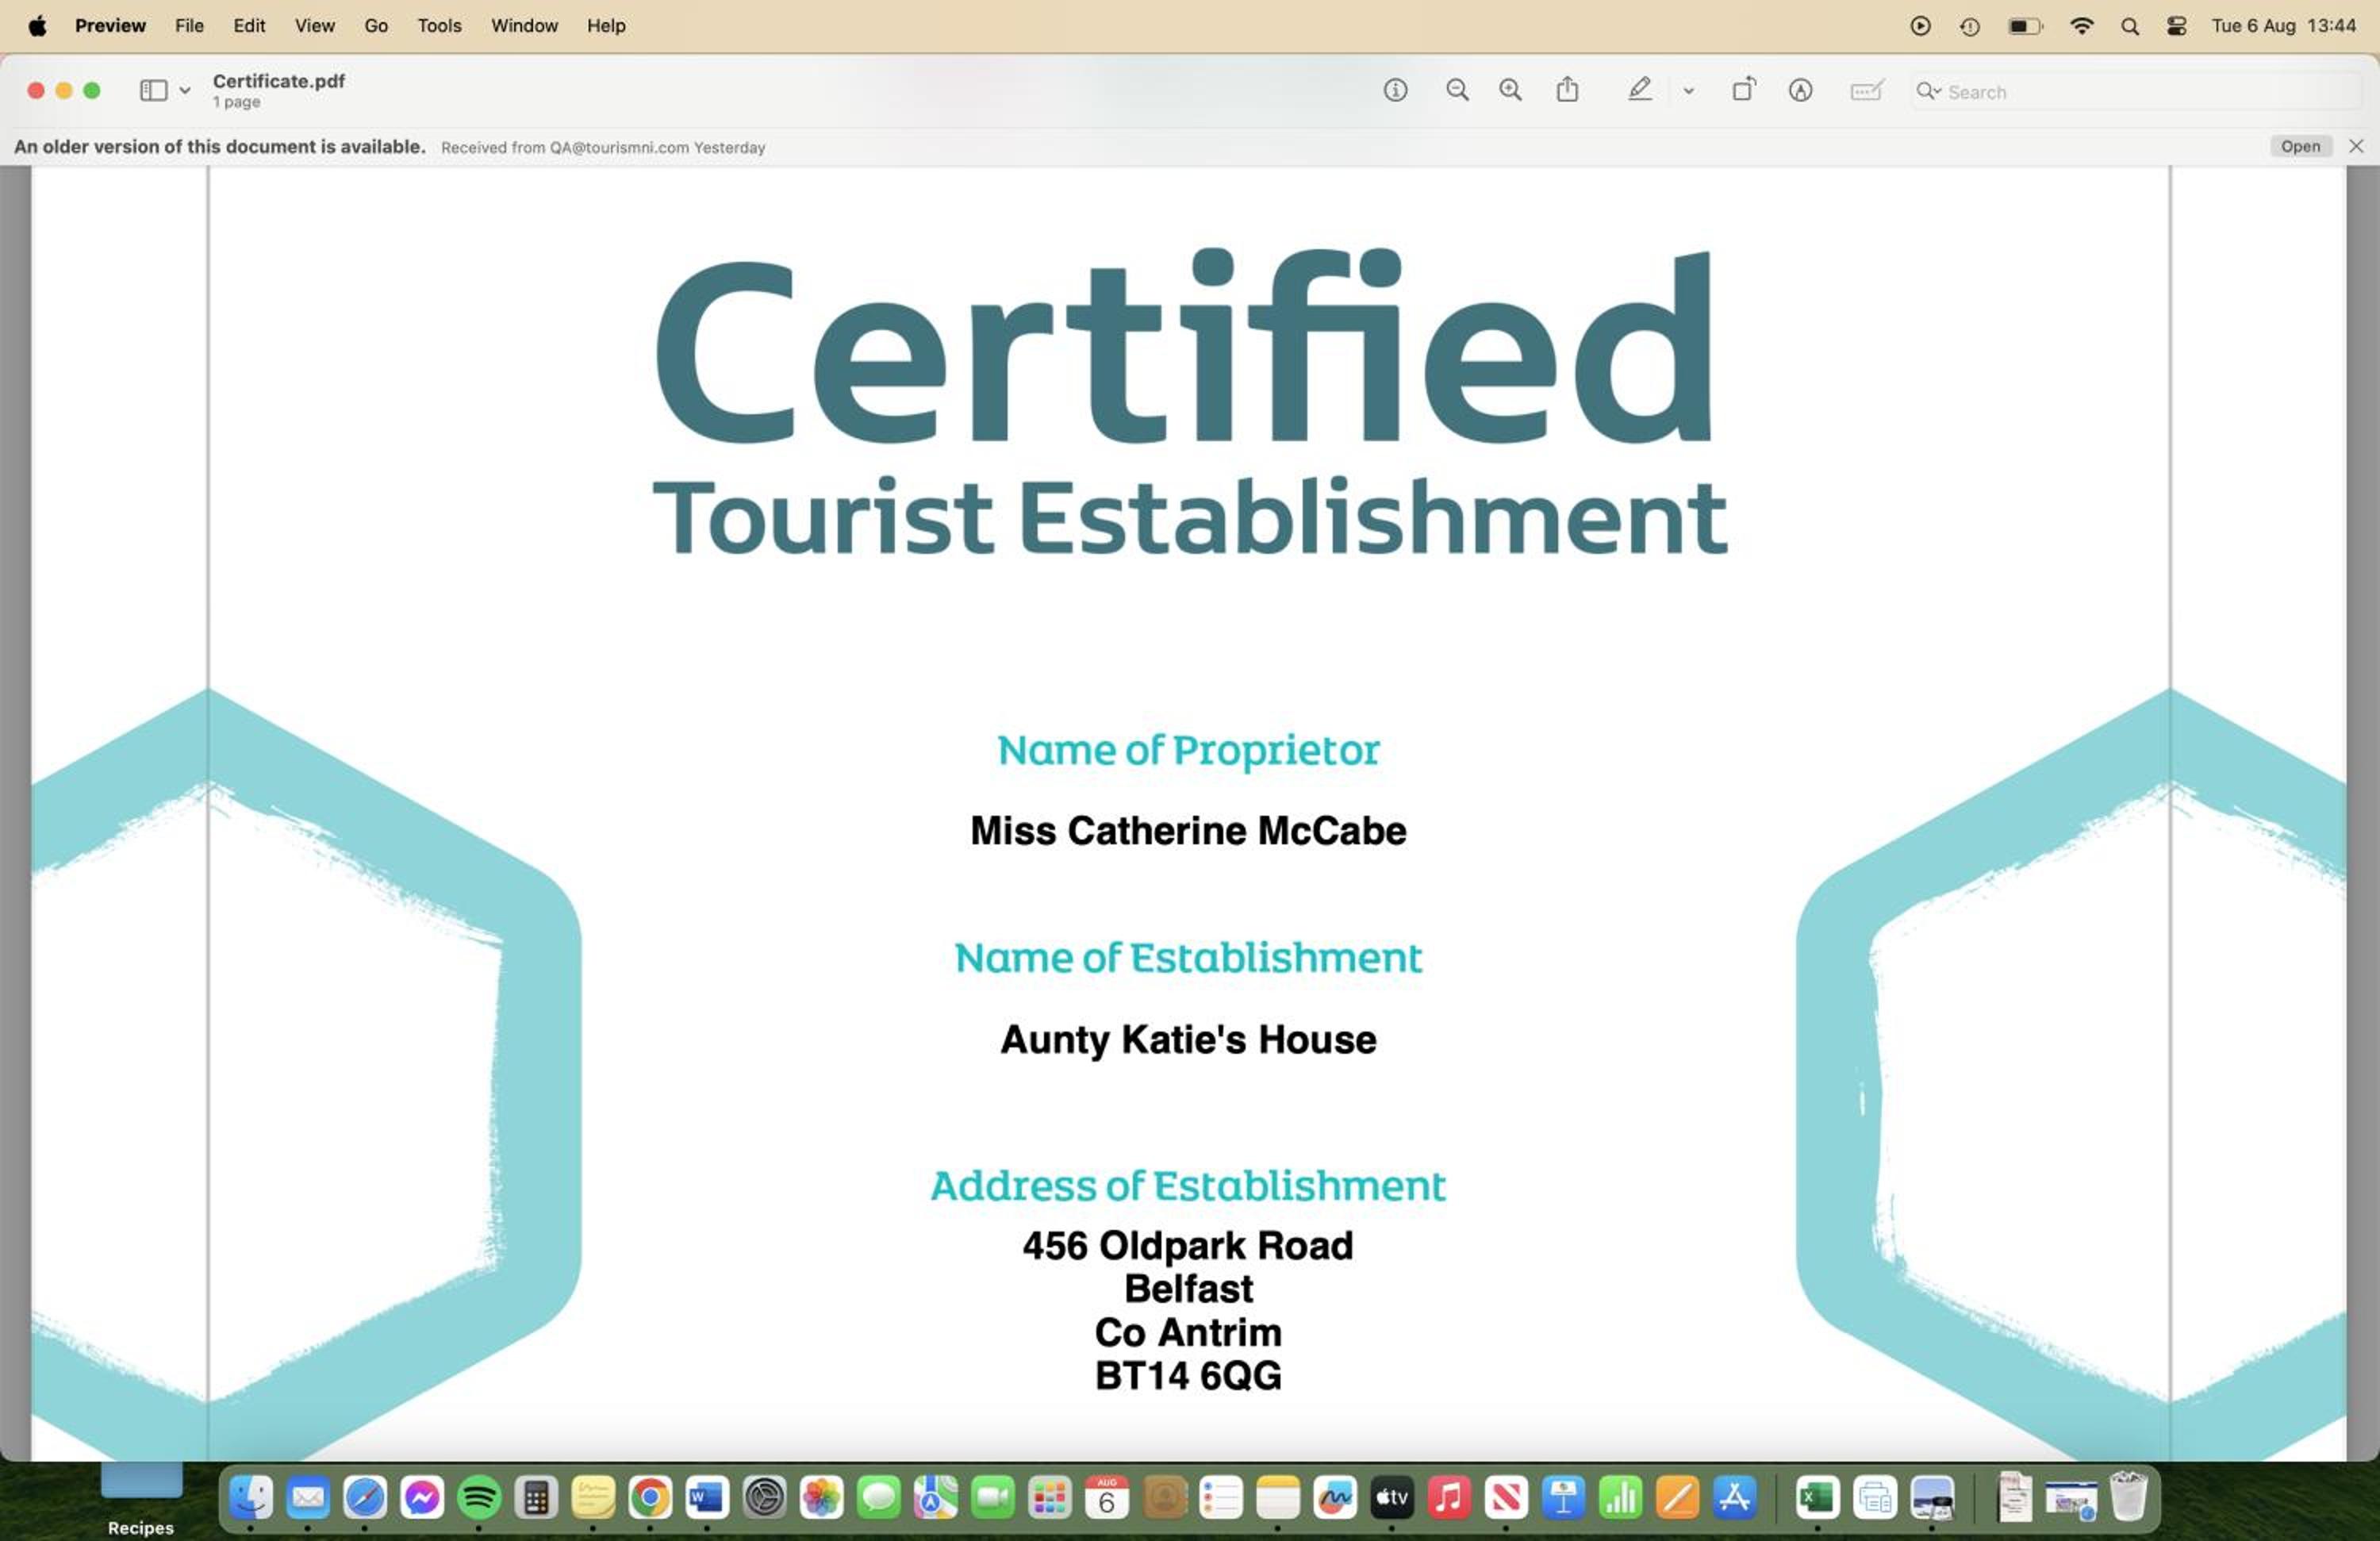Open Maps from the Dock
The height and width of the screenshot is (1541, 2380).
936,1497
